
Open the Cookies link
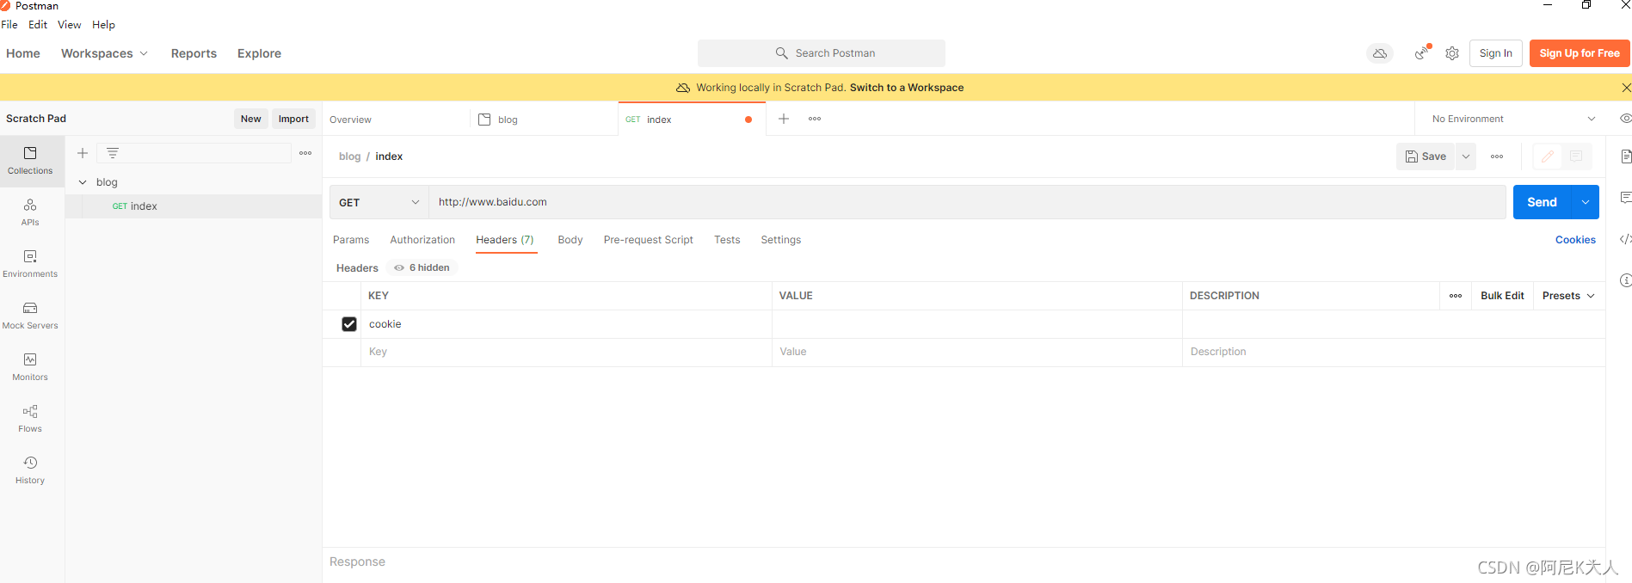pos(1575,240)
